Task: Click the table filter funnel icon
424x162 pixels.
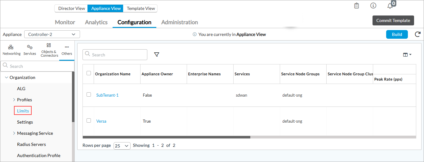Action: [x=157, y=55]
